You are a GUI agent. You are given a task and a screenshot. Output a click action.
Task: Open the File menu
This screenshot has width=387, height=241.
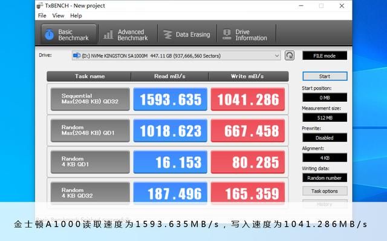[42, 16]
